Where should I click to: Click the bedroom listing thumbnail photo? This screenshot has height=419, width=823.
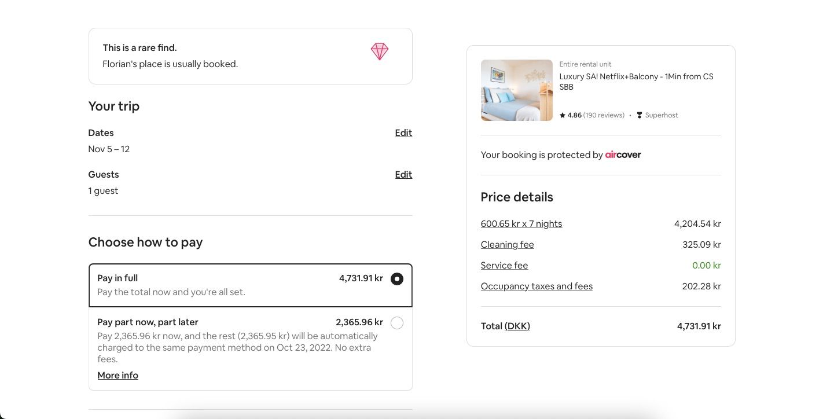click(516, 90)
